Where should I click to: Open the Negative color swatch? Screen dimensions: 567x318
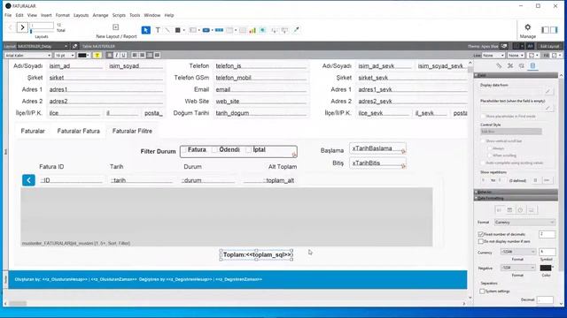tap(546, 268)
